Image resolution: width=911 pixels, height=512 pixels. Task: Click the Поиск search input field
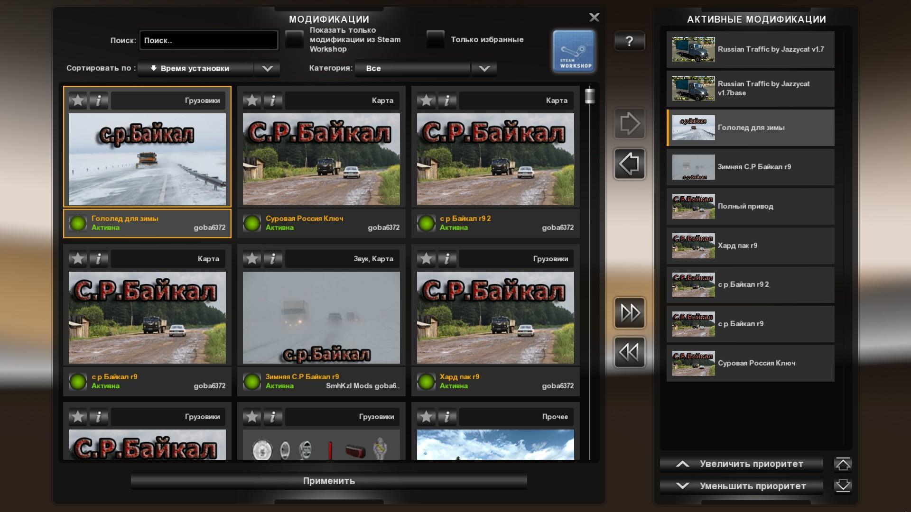pos(209,40)
